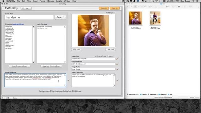This screenshot has width=201, height=113.
Task: Switch Finder to column view
Action: pos(142,7)
